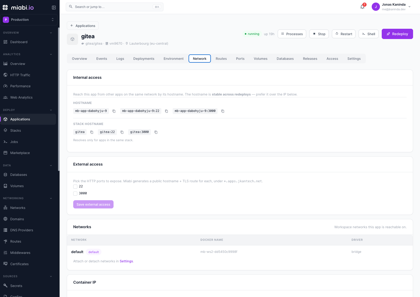Open Web Analytics
Viewport: 420px width, 297px height.
click(x=28, y=97)
